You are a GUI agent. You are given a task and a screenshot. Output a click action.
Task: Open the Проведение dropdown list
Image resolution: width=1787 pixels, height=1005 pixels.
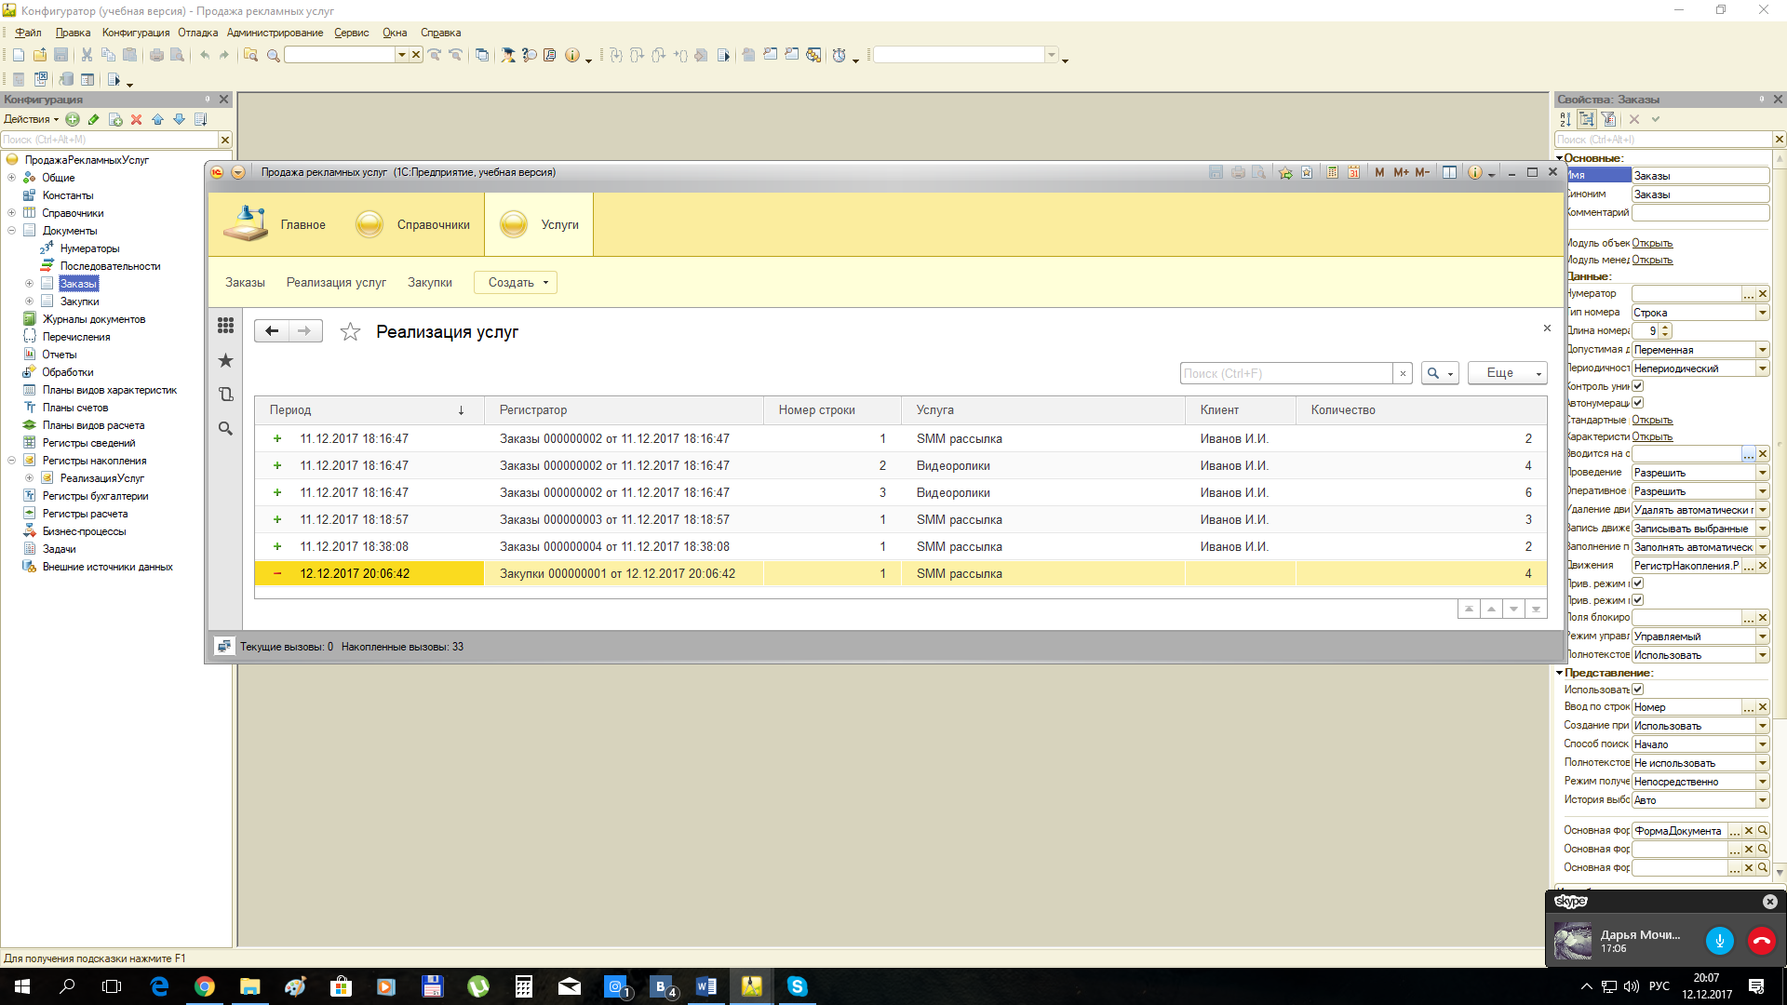click(x=1762, y=473)
